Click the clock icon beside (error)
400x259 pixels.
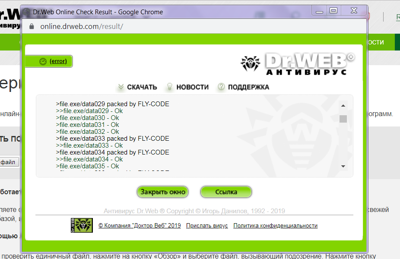(43, 61)
